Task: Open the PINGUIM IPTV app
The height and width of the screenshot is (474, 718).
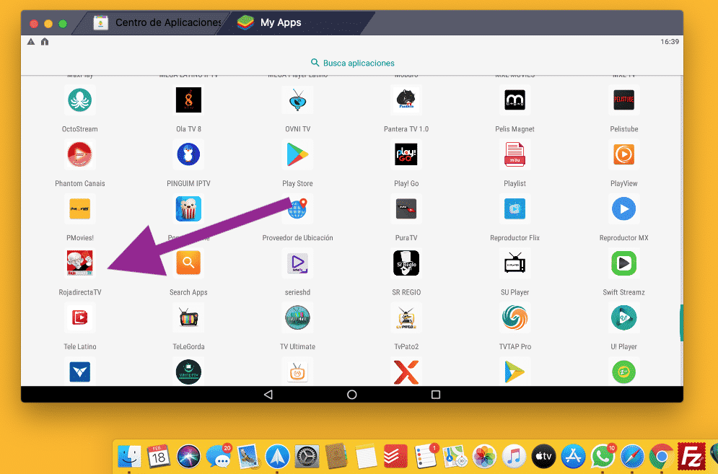Action: tap(189, 154)
